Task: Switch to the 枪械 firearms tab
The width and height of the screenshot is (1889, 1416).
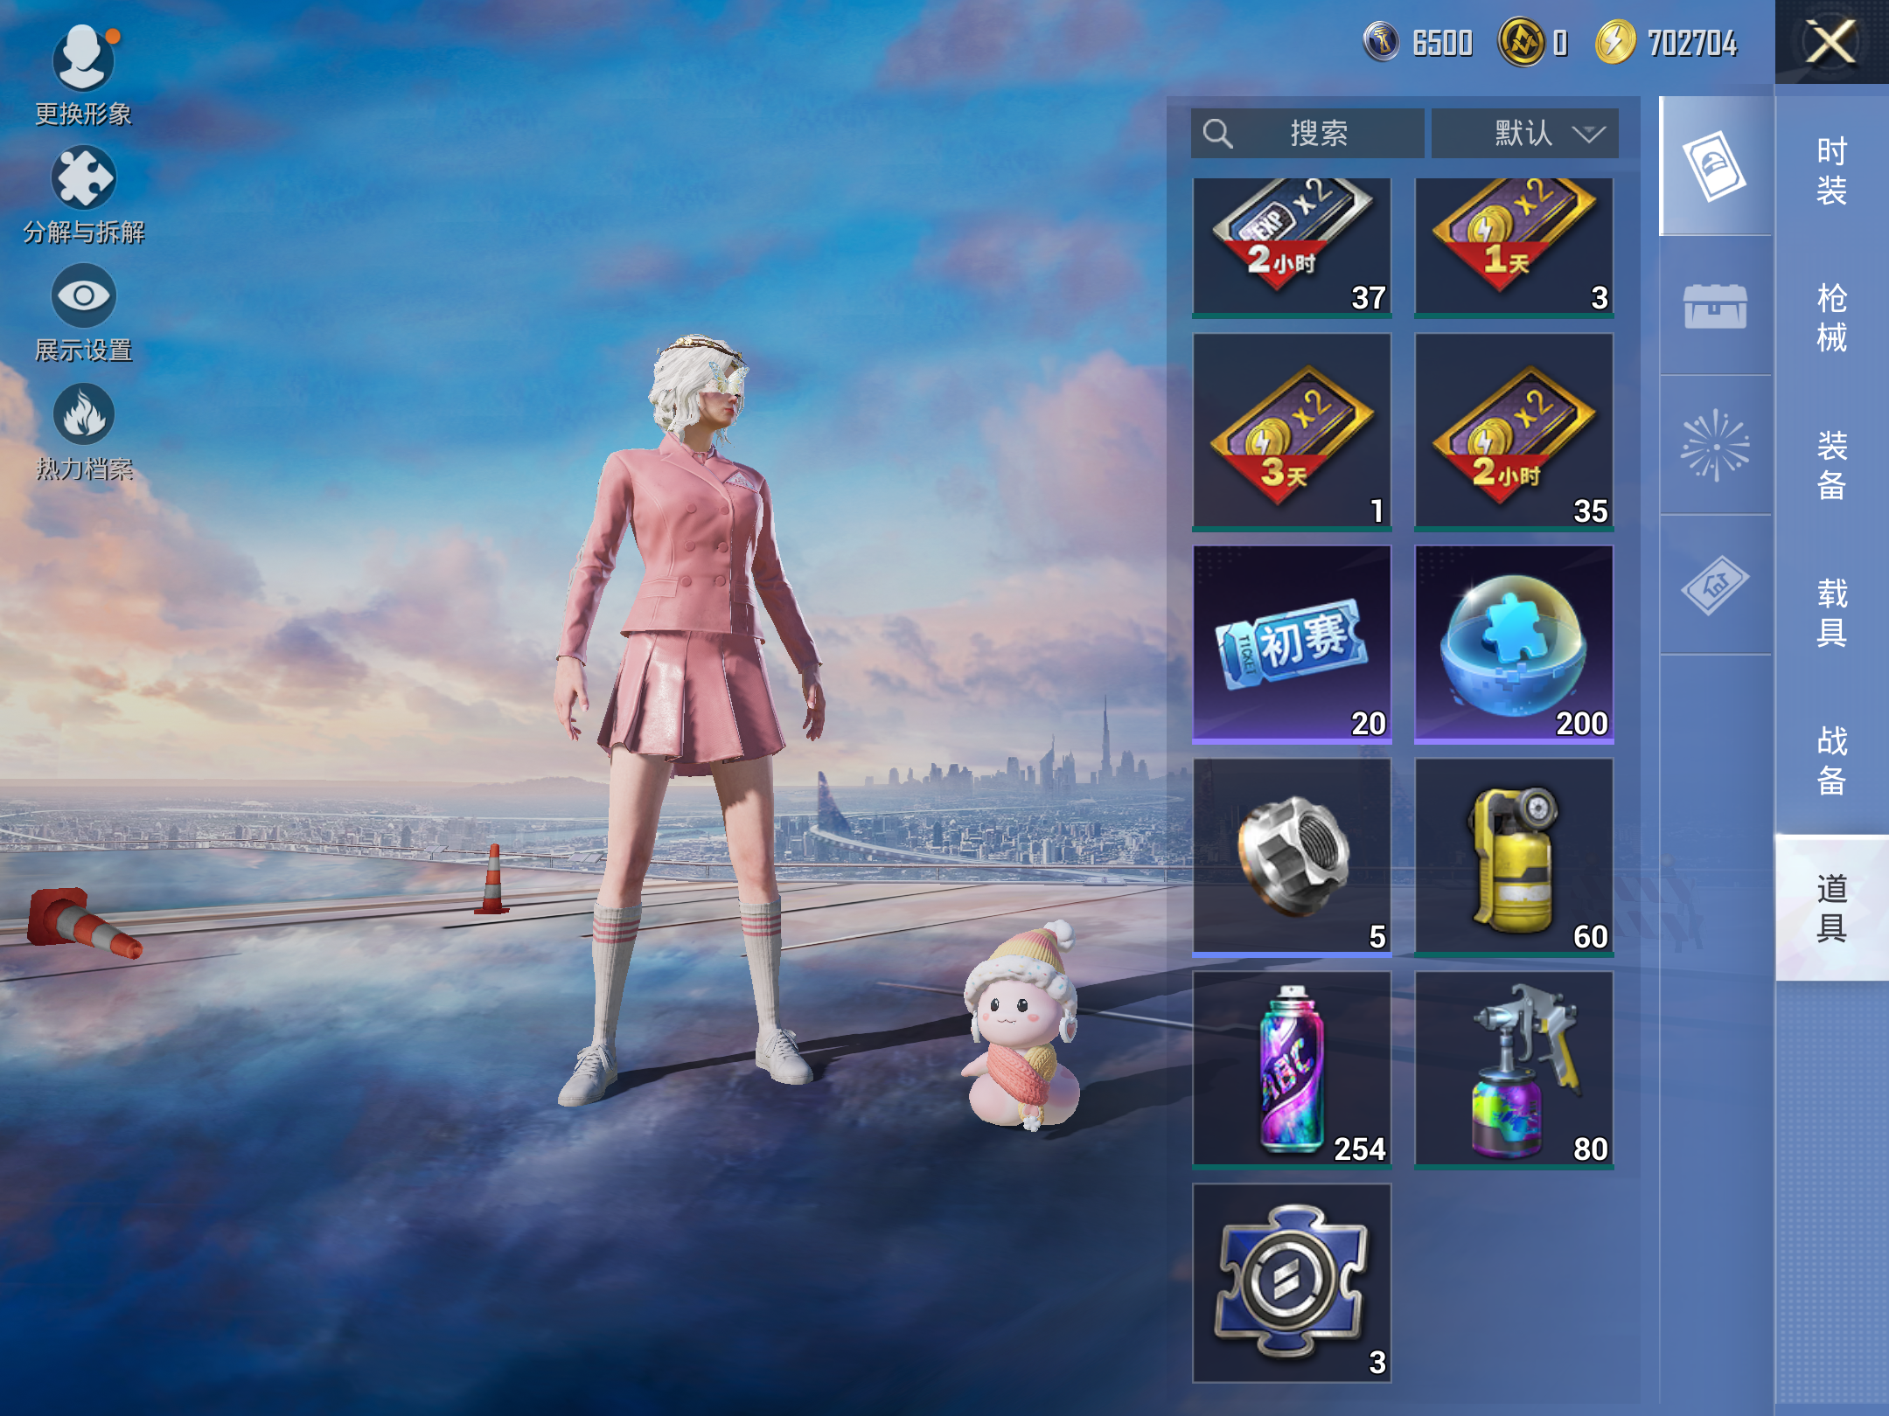Action: coord(1831,317)
